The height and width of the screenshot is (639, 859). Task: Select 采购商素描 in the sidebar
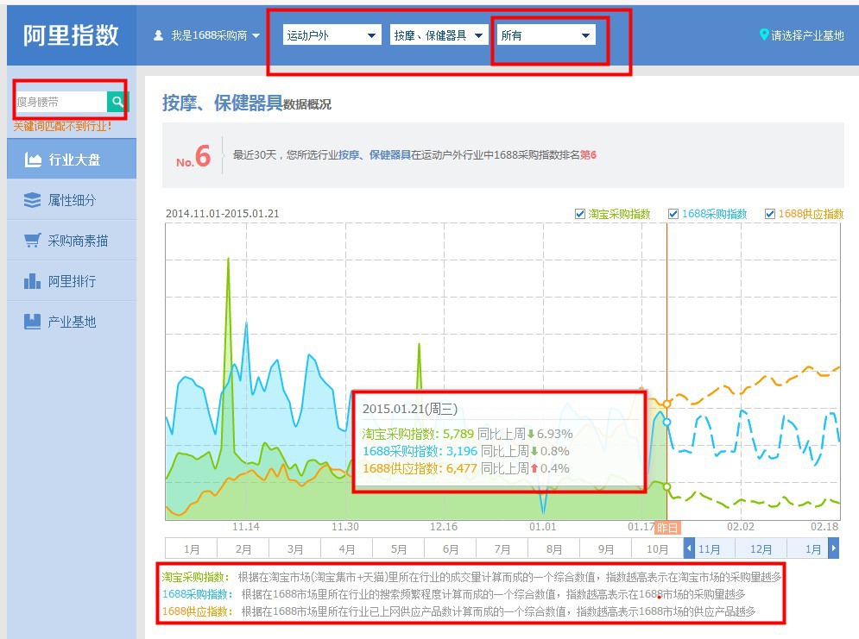(x=72, y=241)
